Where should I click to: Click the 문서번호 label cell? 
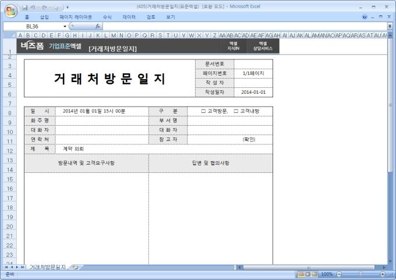(x=215, y=64)
